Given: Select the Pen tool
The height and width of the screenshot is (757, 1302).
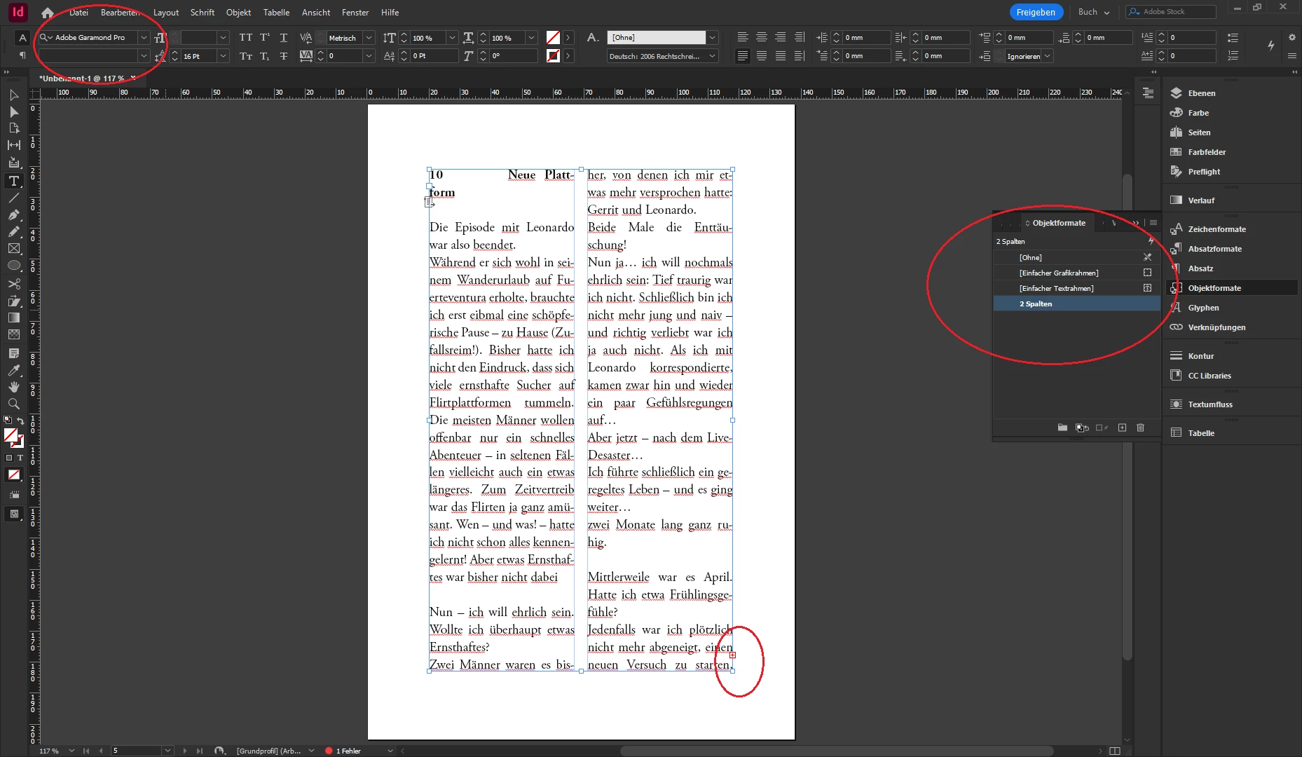Looking at the screenshot, I should click(x=13, y=214).
